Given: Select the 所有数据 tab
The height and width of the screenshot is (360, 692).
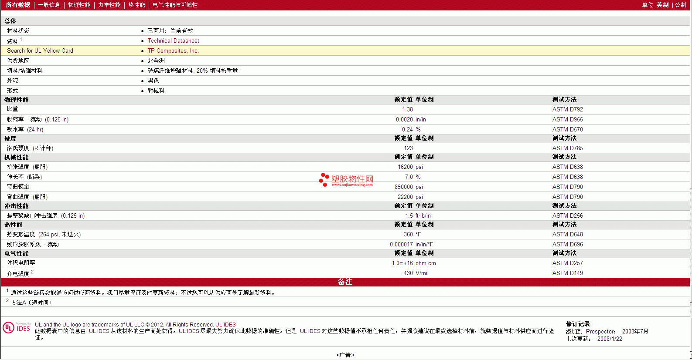Looking at the screenshot, I should pos(18,5).
